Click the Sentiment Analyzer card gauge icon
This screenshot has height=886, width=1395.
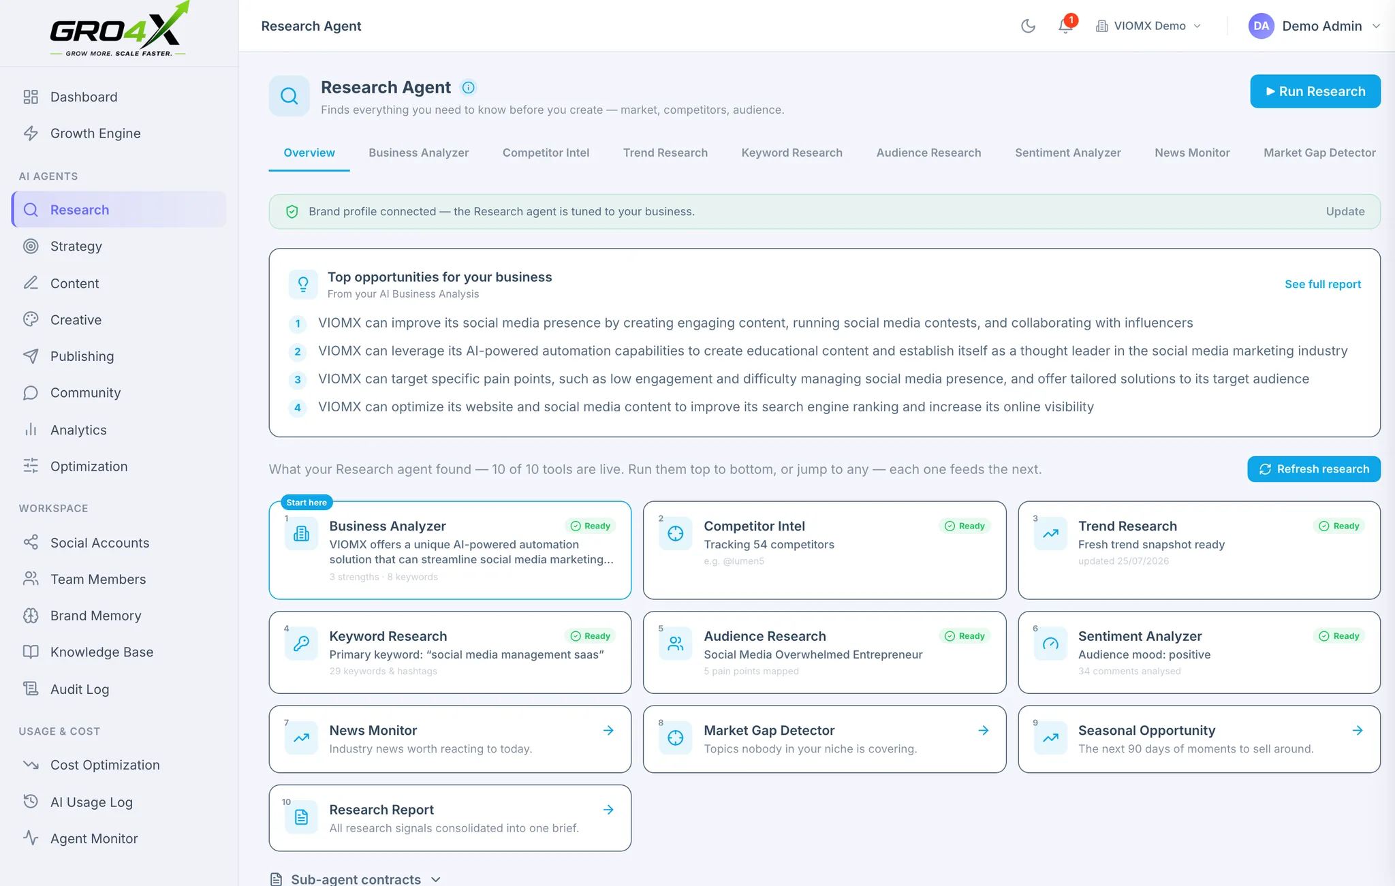(1050, 644)
